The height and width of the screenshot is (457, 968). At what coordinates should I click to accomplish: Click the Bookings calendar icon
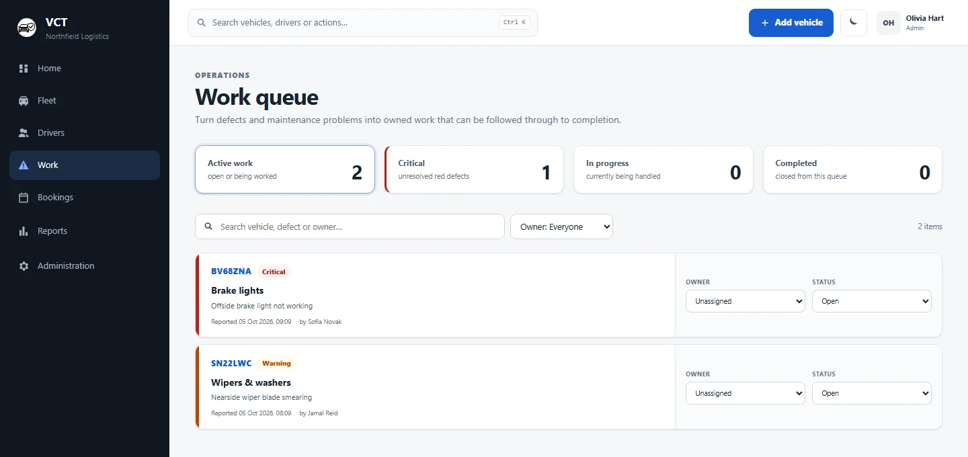click(x=24, y=198)
